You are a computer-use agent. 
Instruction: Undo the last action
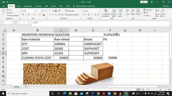tap(7, 2)
